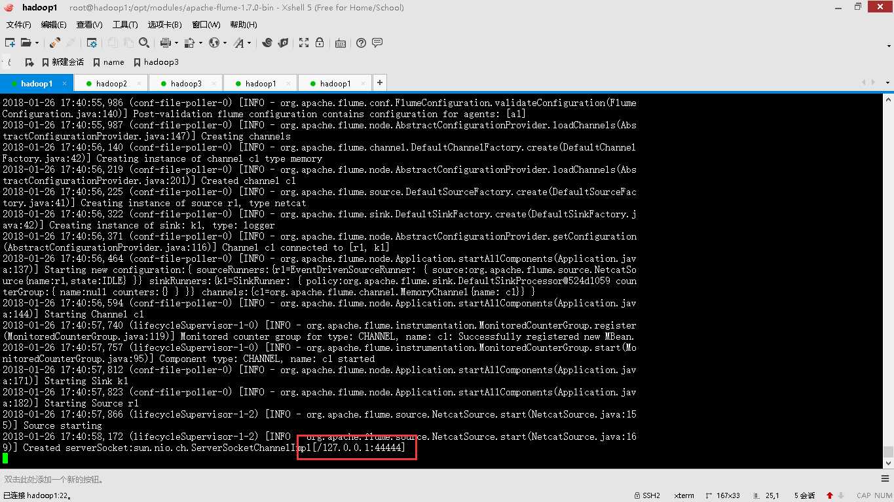The width and height of the screenshot is (894, 502).
Task: Click the hamburger menu on compose bar
Action: click(x=886, y=479)
